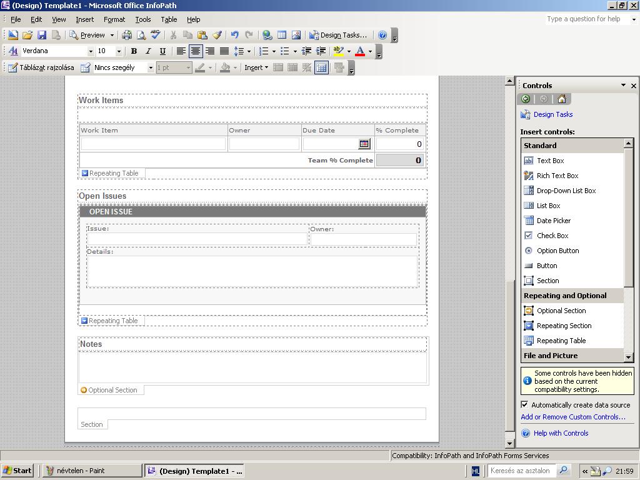Uncheck Automatically create data source
The image size is (640, 480).
pos(525,405)
